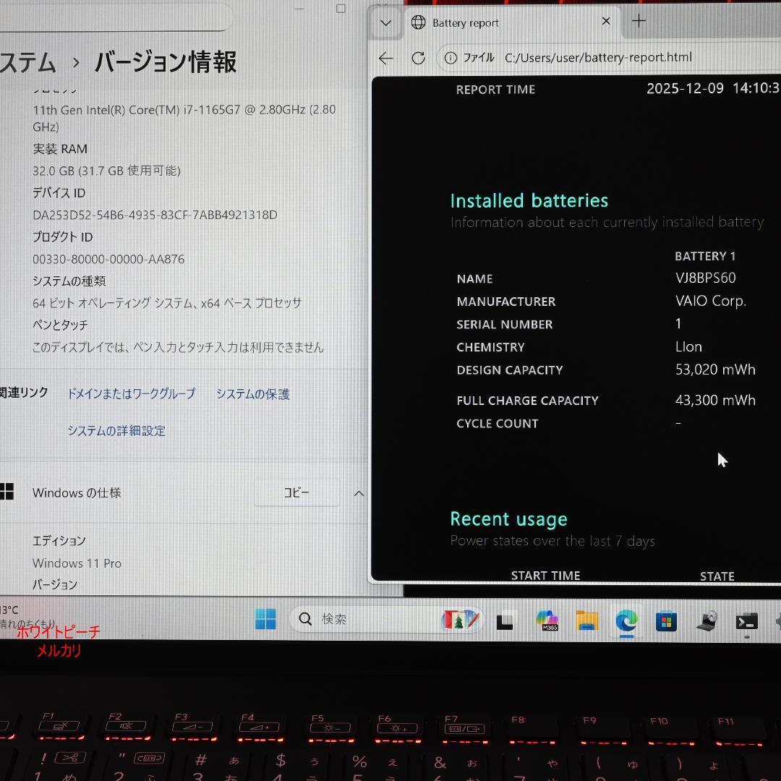Open Windows Terminal from the taskbar

[x=746, y=620]
